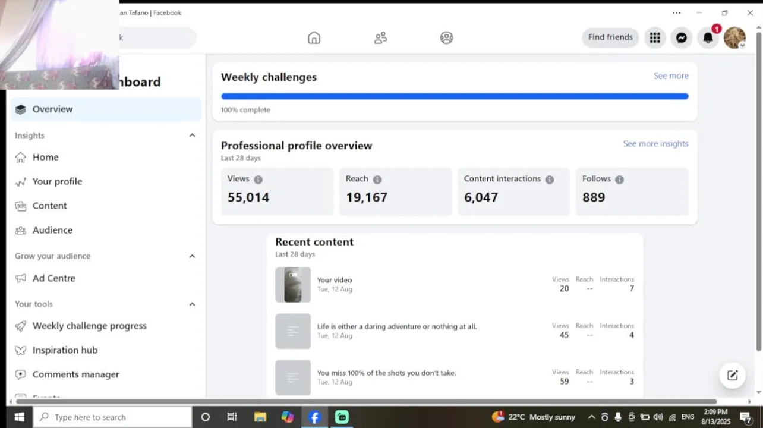Click the Your video title
763x428 pixels.
[335, 280]
